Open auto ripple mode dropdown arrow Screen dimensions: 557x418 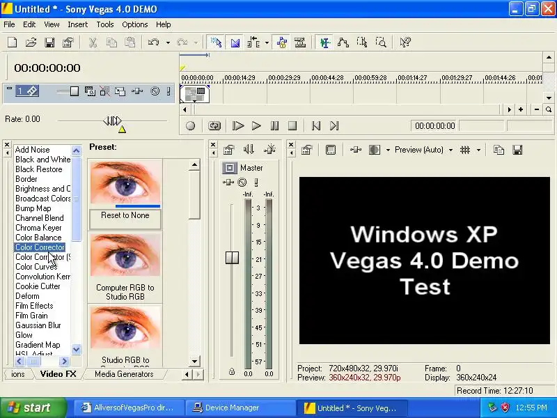267,42
